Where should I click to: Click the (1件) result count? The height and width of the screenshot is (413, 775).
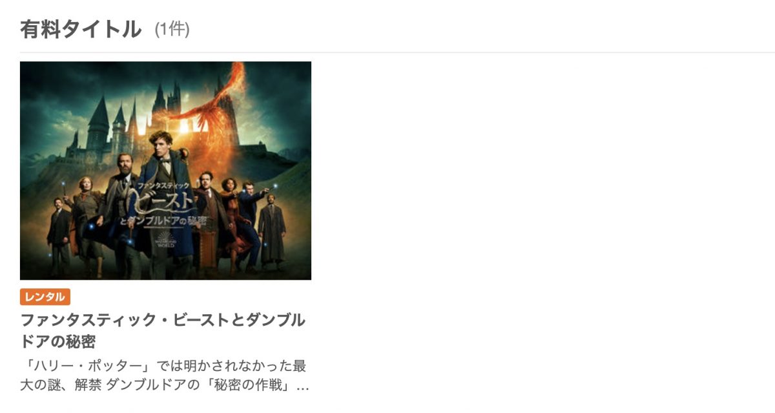coord(172,30)
